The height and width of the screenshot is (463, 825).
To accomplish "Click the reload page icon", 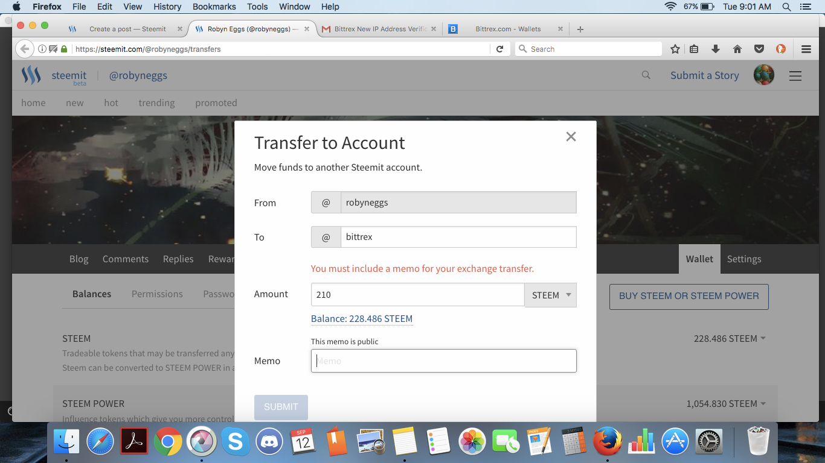I will click(x=499, y=49).
